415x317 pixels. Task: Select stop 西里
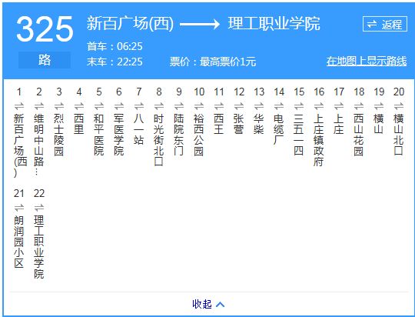pyautogui.click(x=79, y=124)
